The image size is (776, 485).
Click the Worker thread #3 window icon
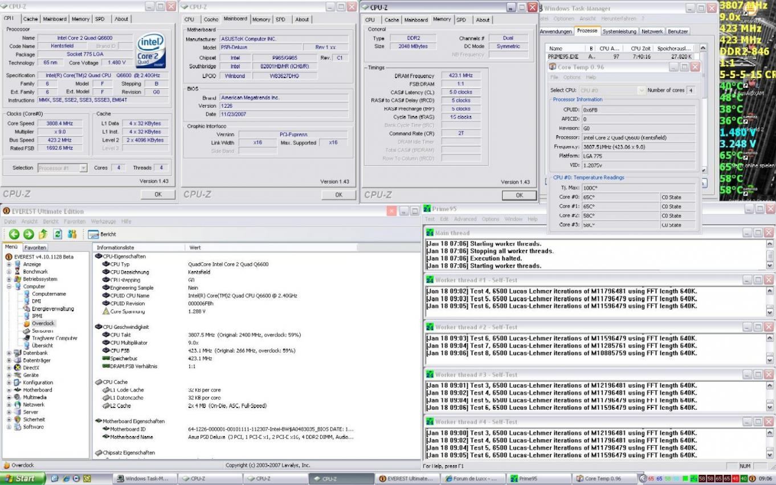(x=430, y=374)
